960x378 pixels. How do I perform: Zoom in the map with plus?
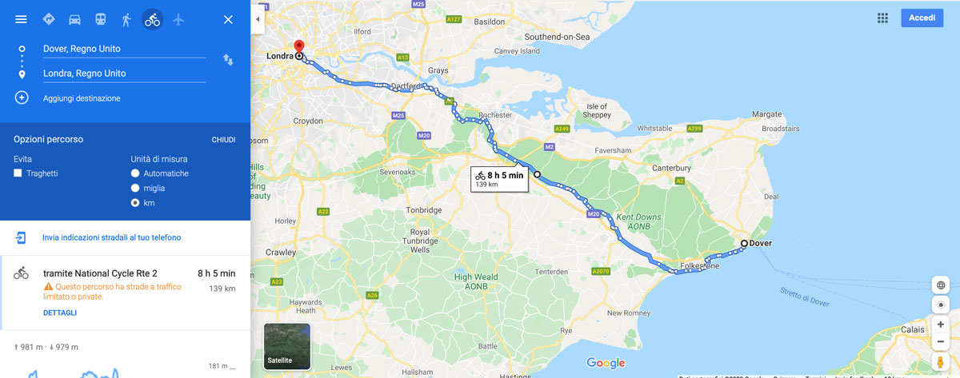[941, 324]
